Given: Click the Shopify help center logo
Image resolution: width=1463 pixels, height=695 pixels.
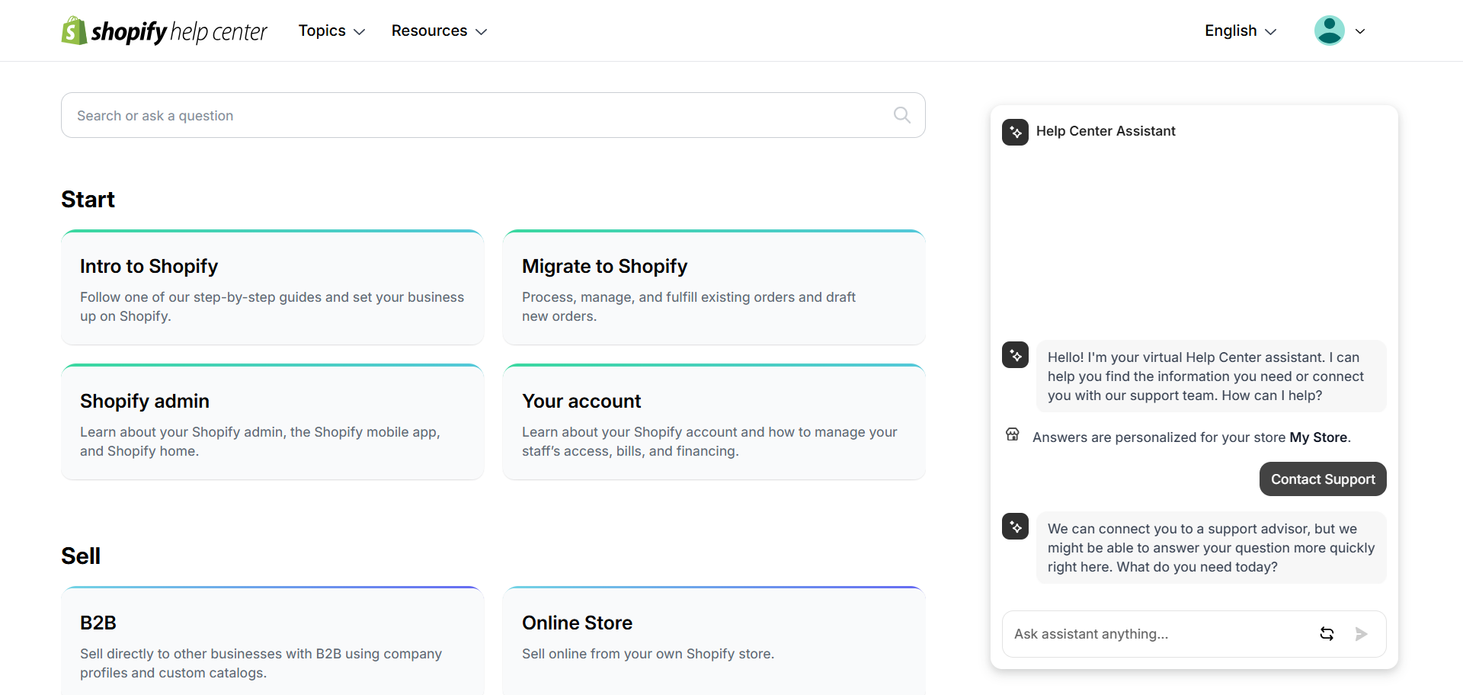Looking at the screenshot, I should coord(163,30).
